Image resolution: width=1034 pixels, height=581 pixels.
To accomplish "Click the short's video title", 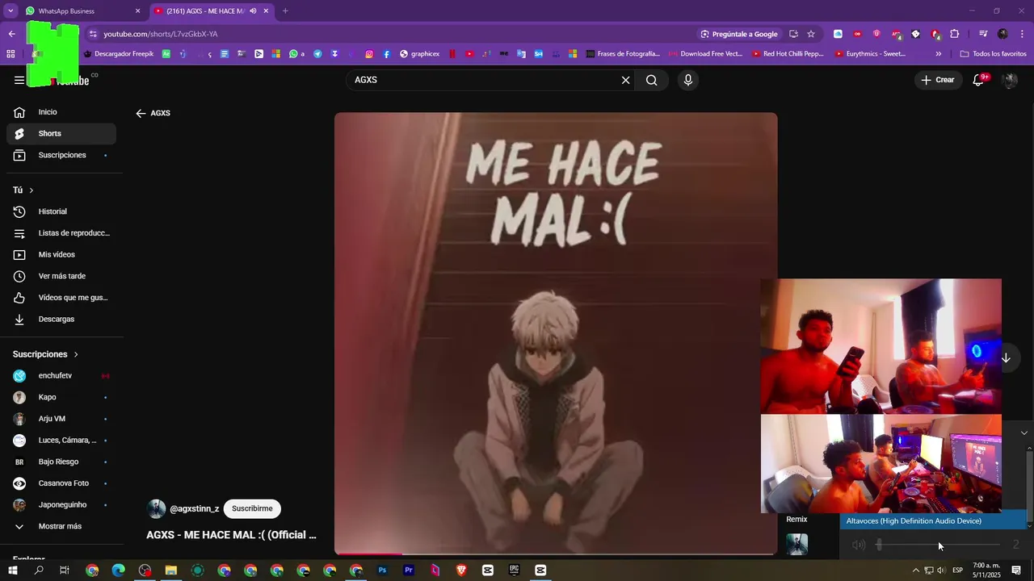I will [x=231, y=535].
